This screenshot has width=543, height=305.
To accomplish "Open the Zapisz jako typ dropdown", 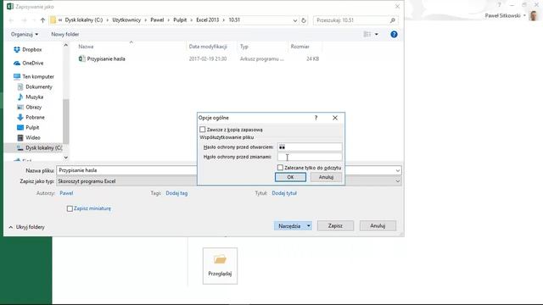I will (x=398, y=181).
